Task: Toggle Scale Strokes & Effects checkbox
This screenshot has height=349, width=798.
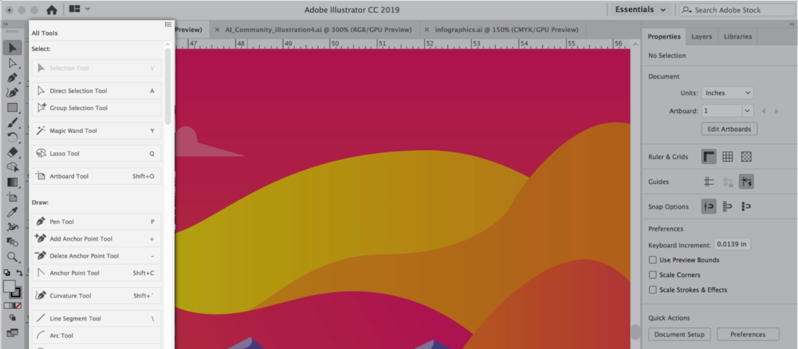Action: click(x=652, y=290)
